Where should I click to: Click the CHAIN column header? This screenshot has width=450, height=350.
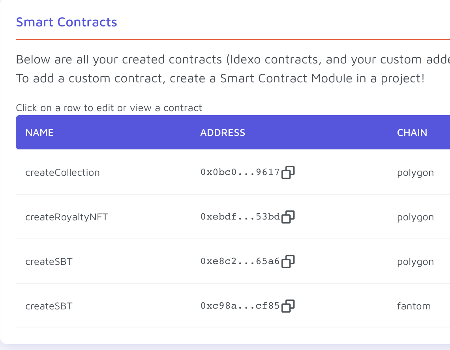412,133
